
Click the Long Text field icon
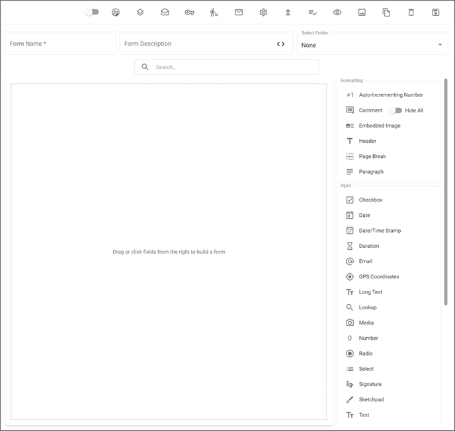tap(350, 292)
